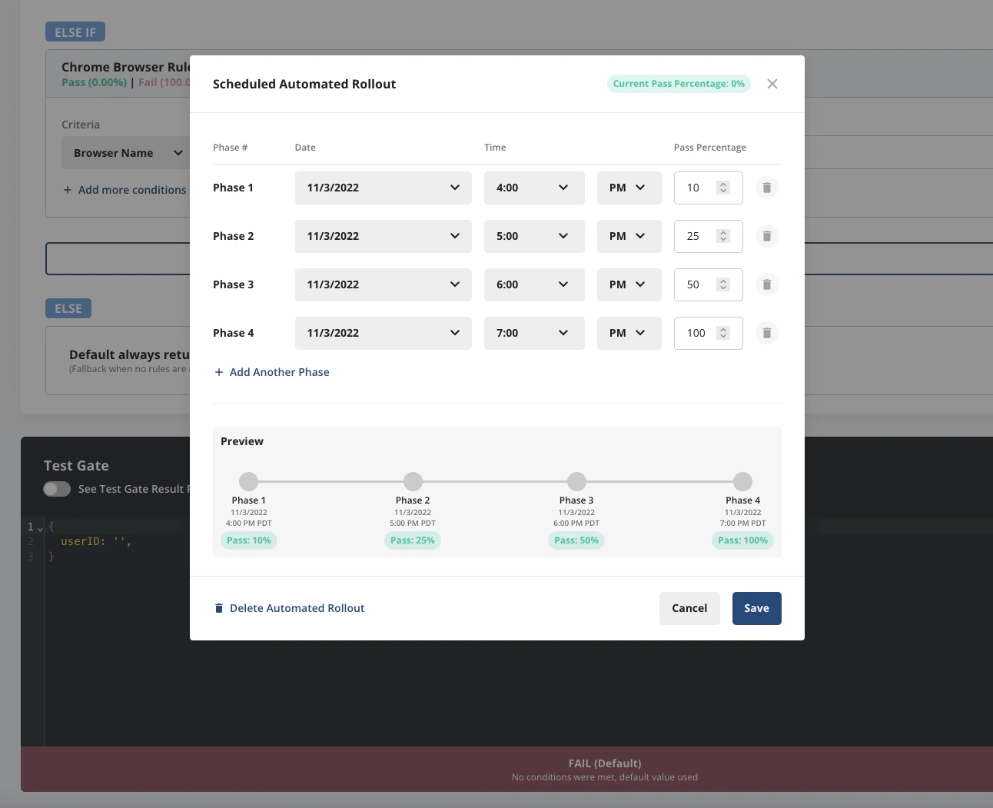Open the Phase 2 time dropdown showing 5:00

[x=534, y=236]
